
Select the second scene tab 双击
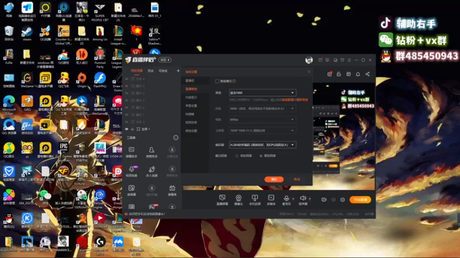pos(151,71)
